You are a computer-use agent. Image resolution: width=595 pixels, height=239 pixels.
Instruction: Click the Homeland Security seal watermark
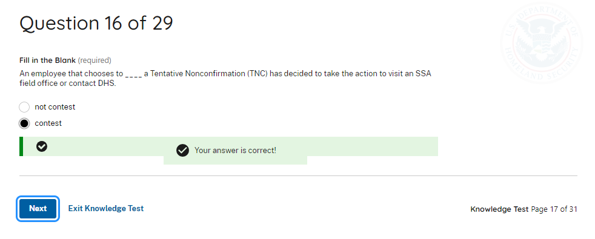pyautogui.click(x=542, y=43)
